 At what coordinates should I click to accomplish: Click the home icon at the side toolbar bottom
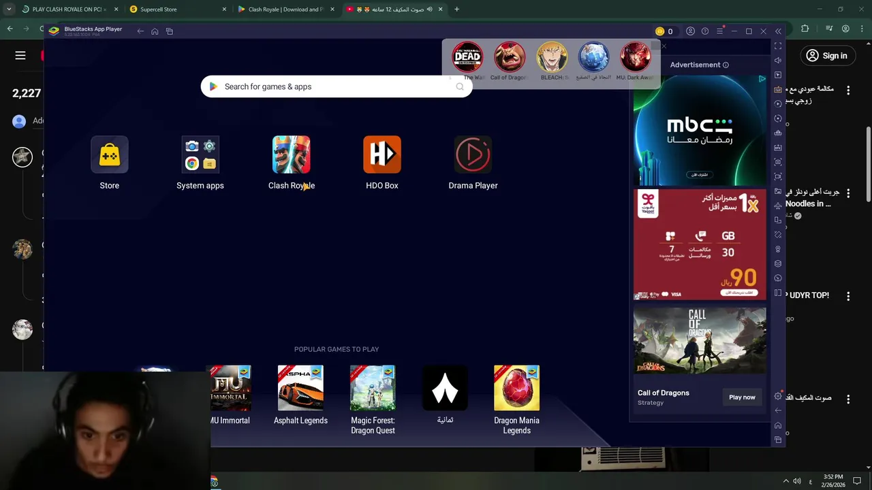(778, 425)
